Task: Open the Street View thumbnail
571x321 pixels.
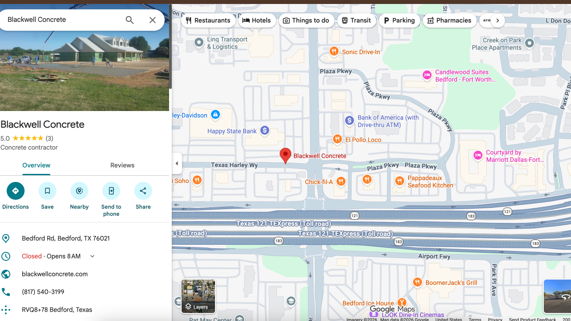Action: [x=557, y=296]
